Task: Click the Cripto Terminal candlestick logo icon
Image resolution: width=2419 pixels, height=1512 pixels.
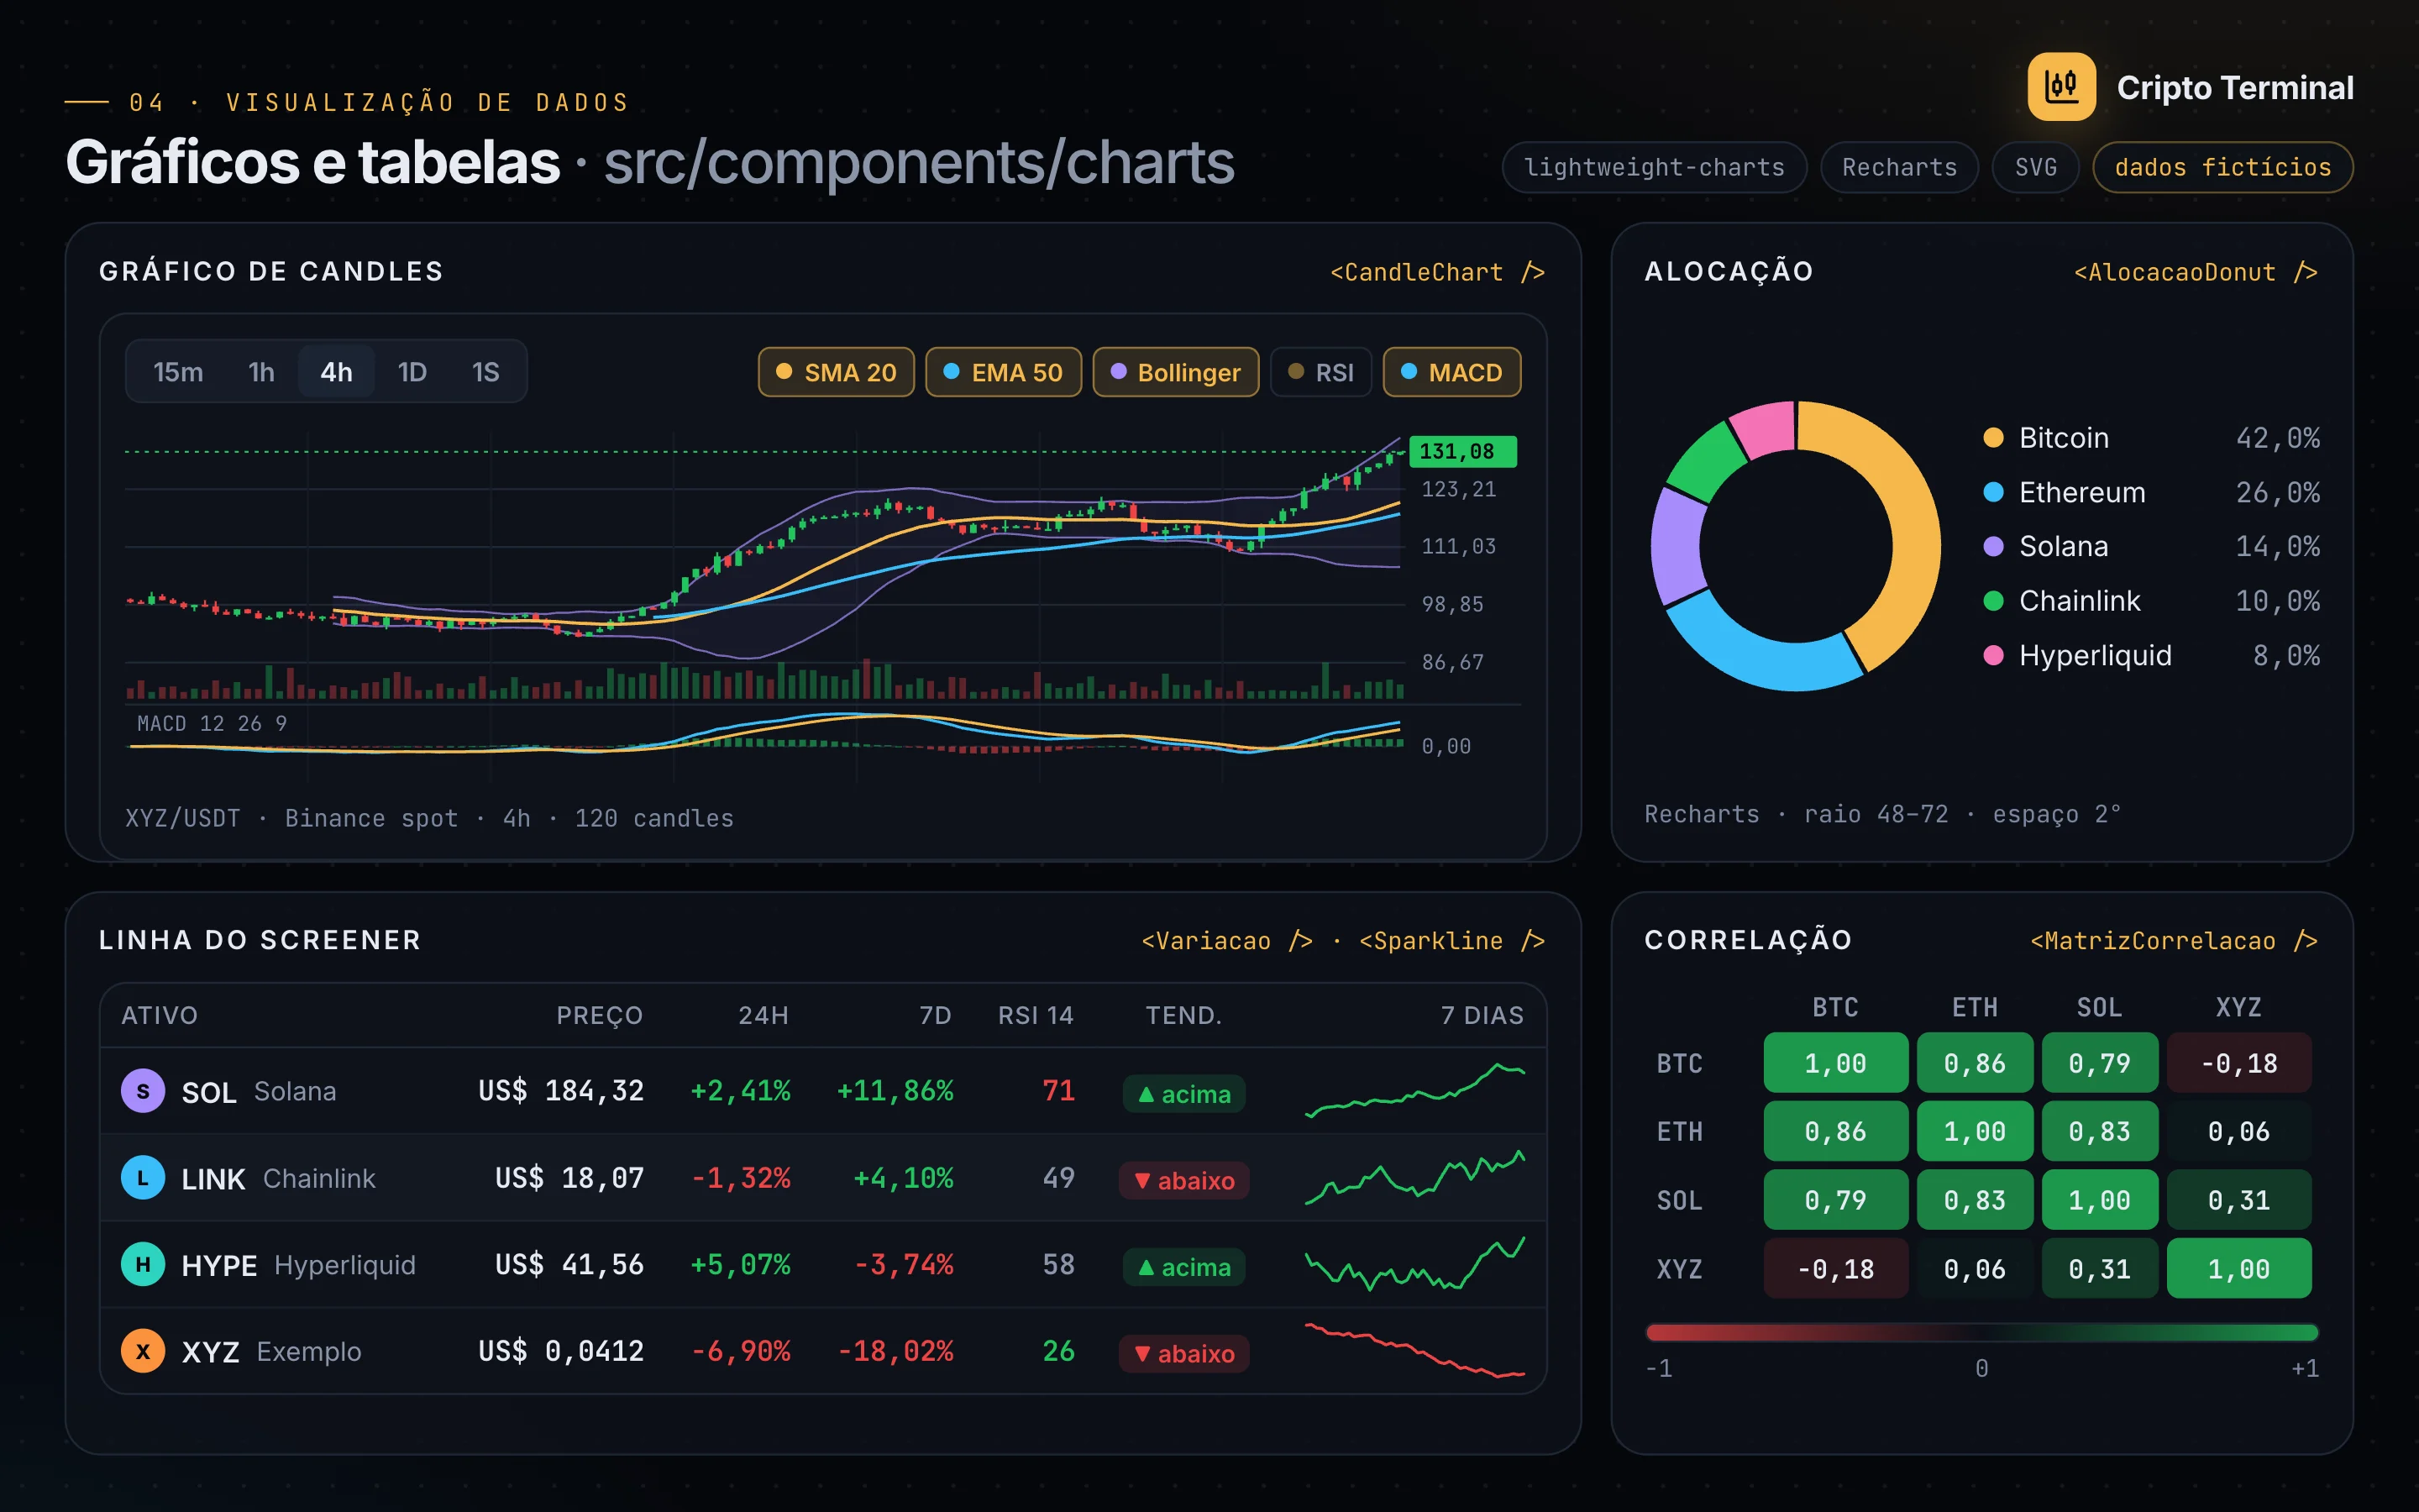Action: tap(2061, 87)
